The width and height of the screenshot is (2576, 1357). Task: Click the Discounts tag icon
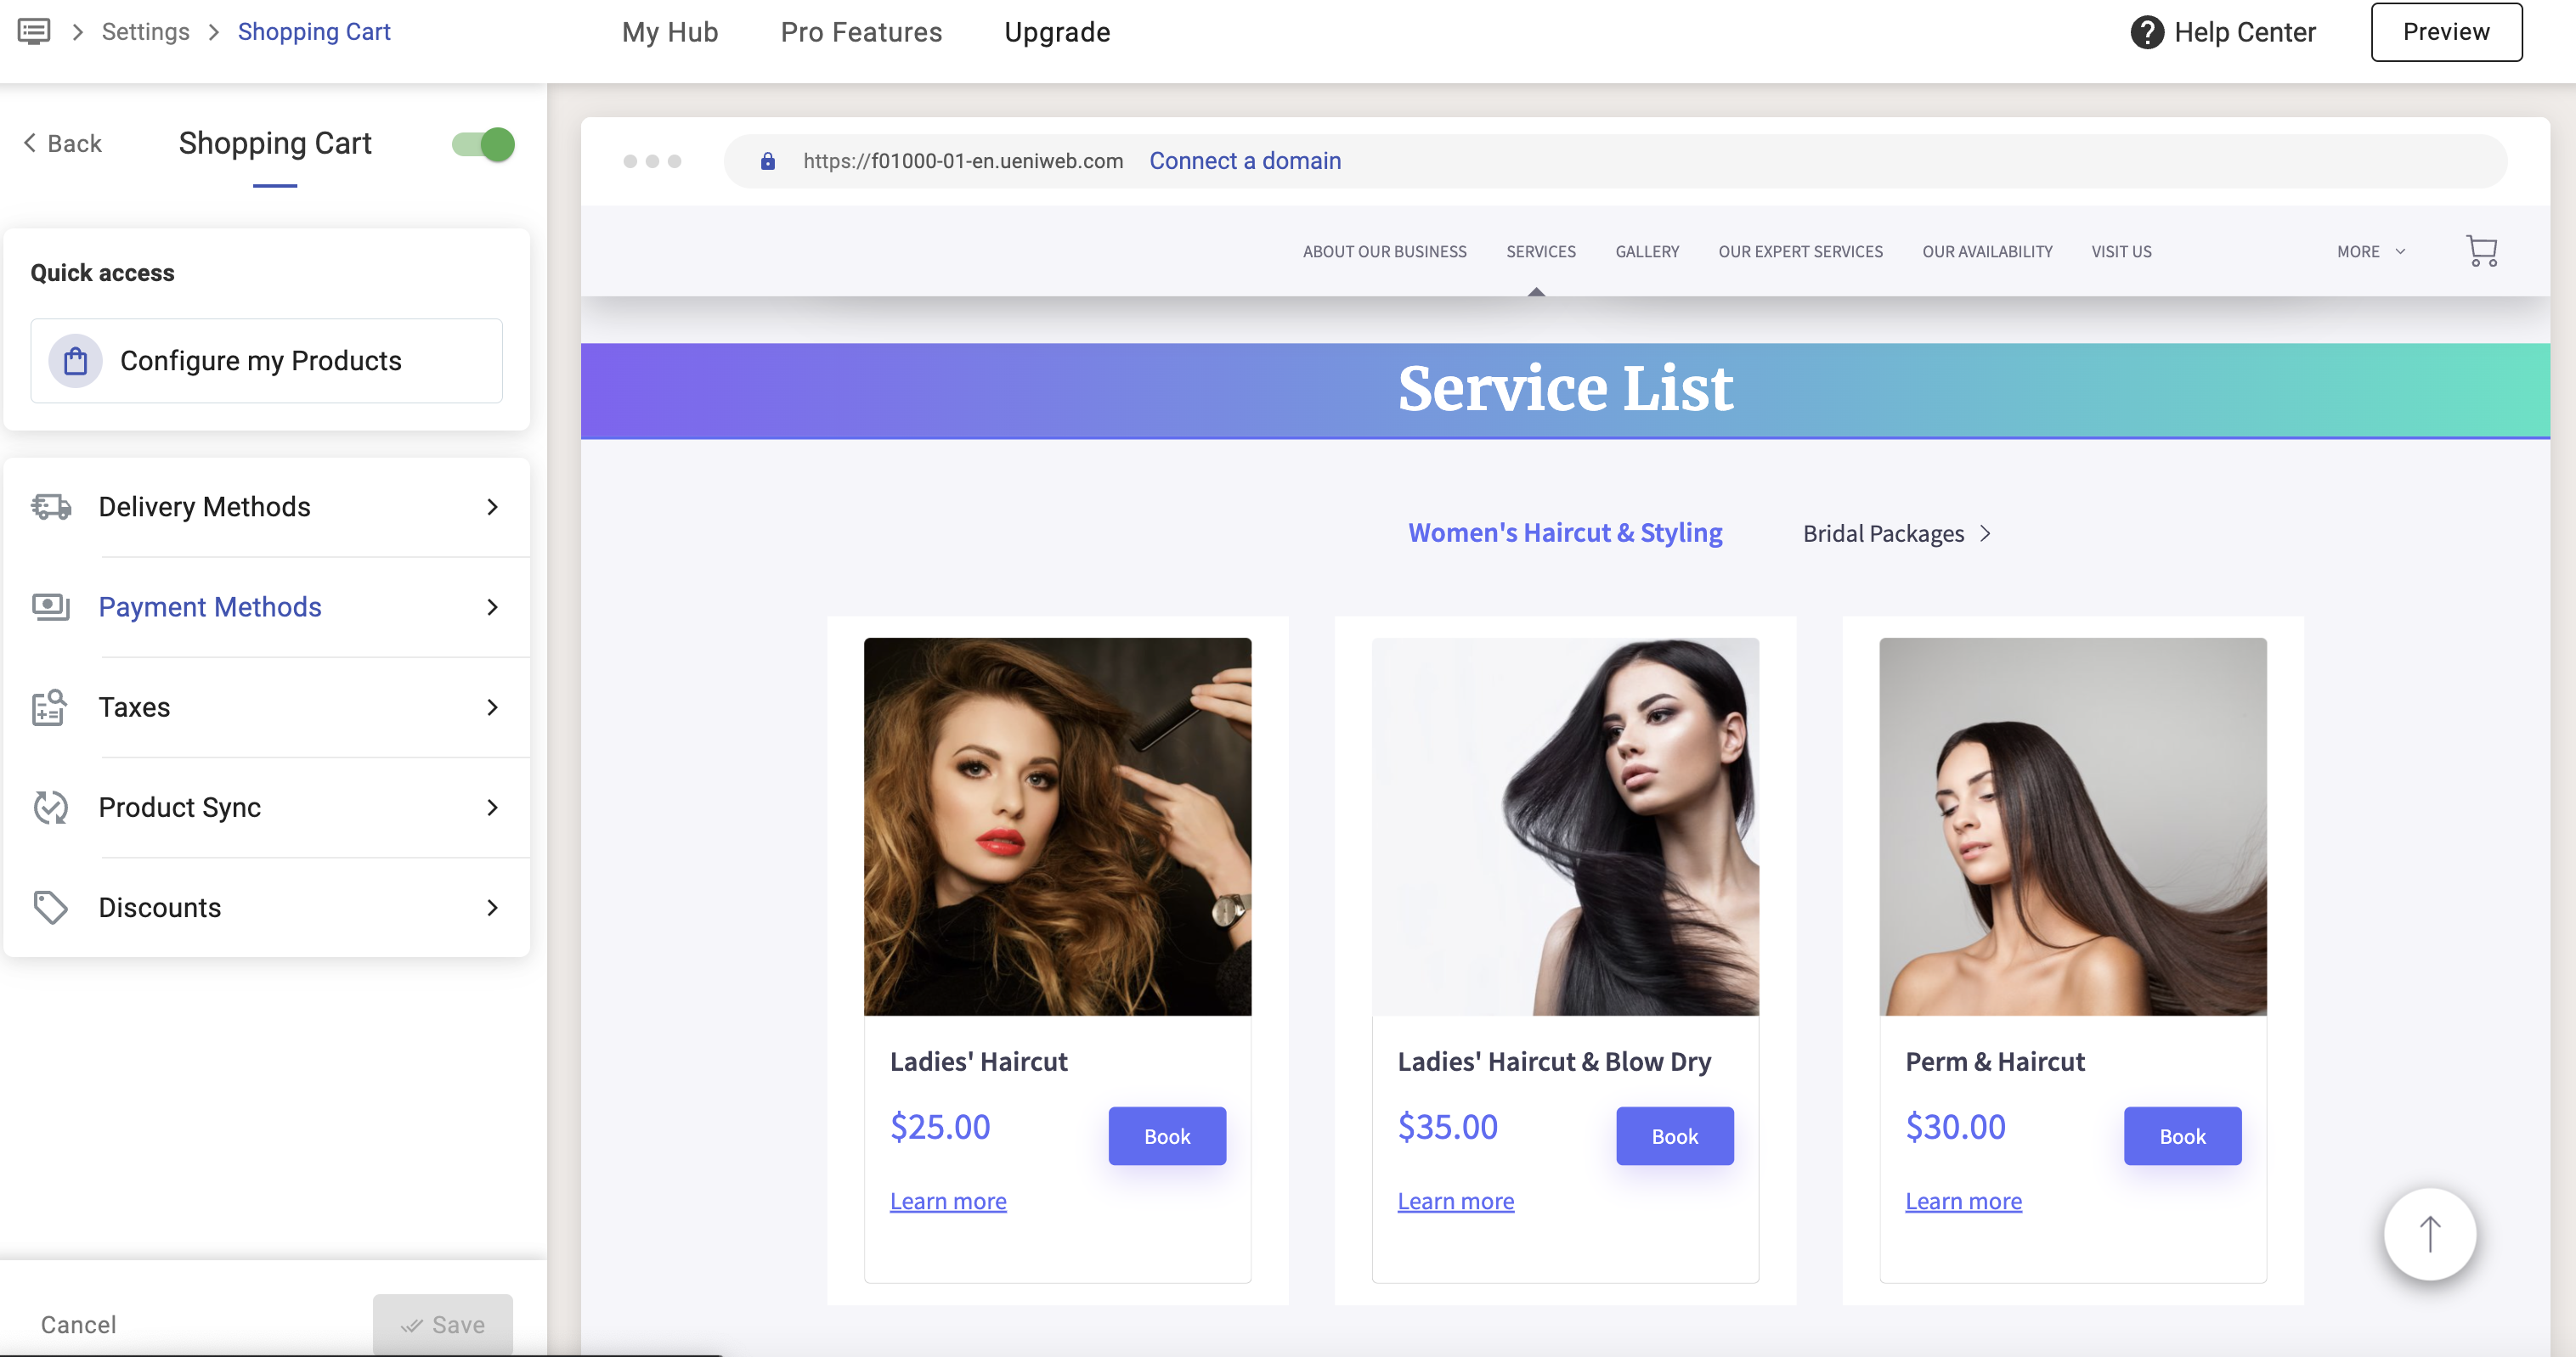(50, 907)
